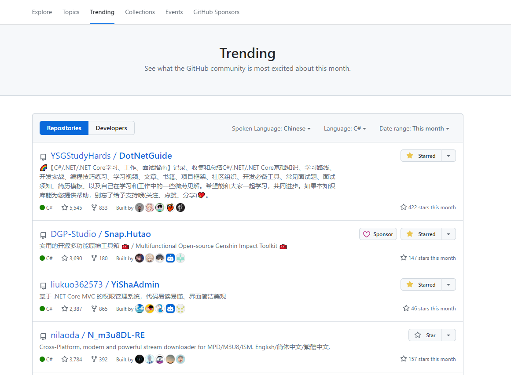Image resolution: width=511 pixels, height=375 pixels.
Task: View YiShaAdmin's 2,387 stargazers
Action: [72, 309]
